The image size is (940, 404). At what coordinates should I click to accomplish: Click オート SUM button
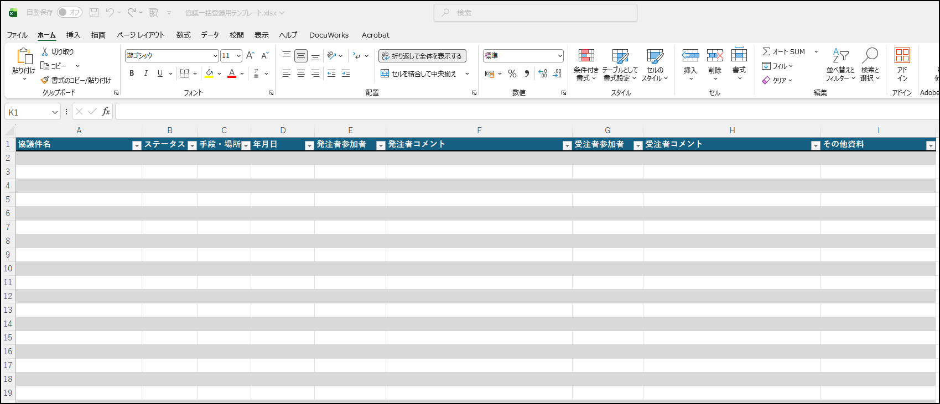pyautogui.click(x=784, y=51)
